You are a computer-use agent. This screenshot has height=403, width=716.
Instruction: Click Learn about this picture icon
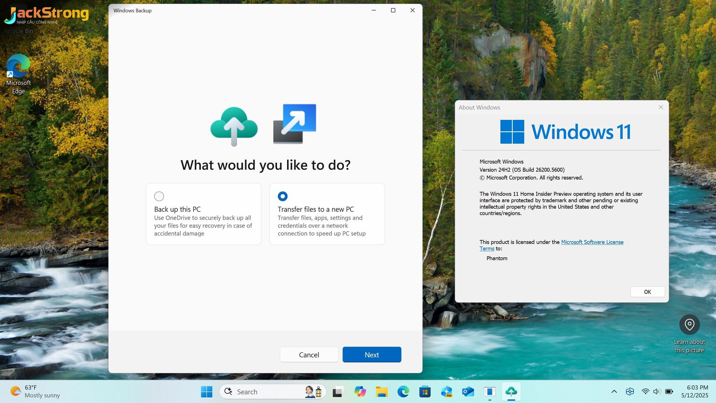coord(689,325)
